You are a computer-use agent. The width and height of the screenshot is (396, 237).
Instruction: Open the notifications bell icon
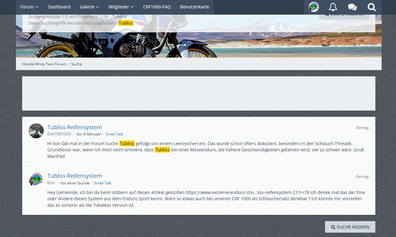(x=333, y=7)
